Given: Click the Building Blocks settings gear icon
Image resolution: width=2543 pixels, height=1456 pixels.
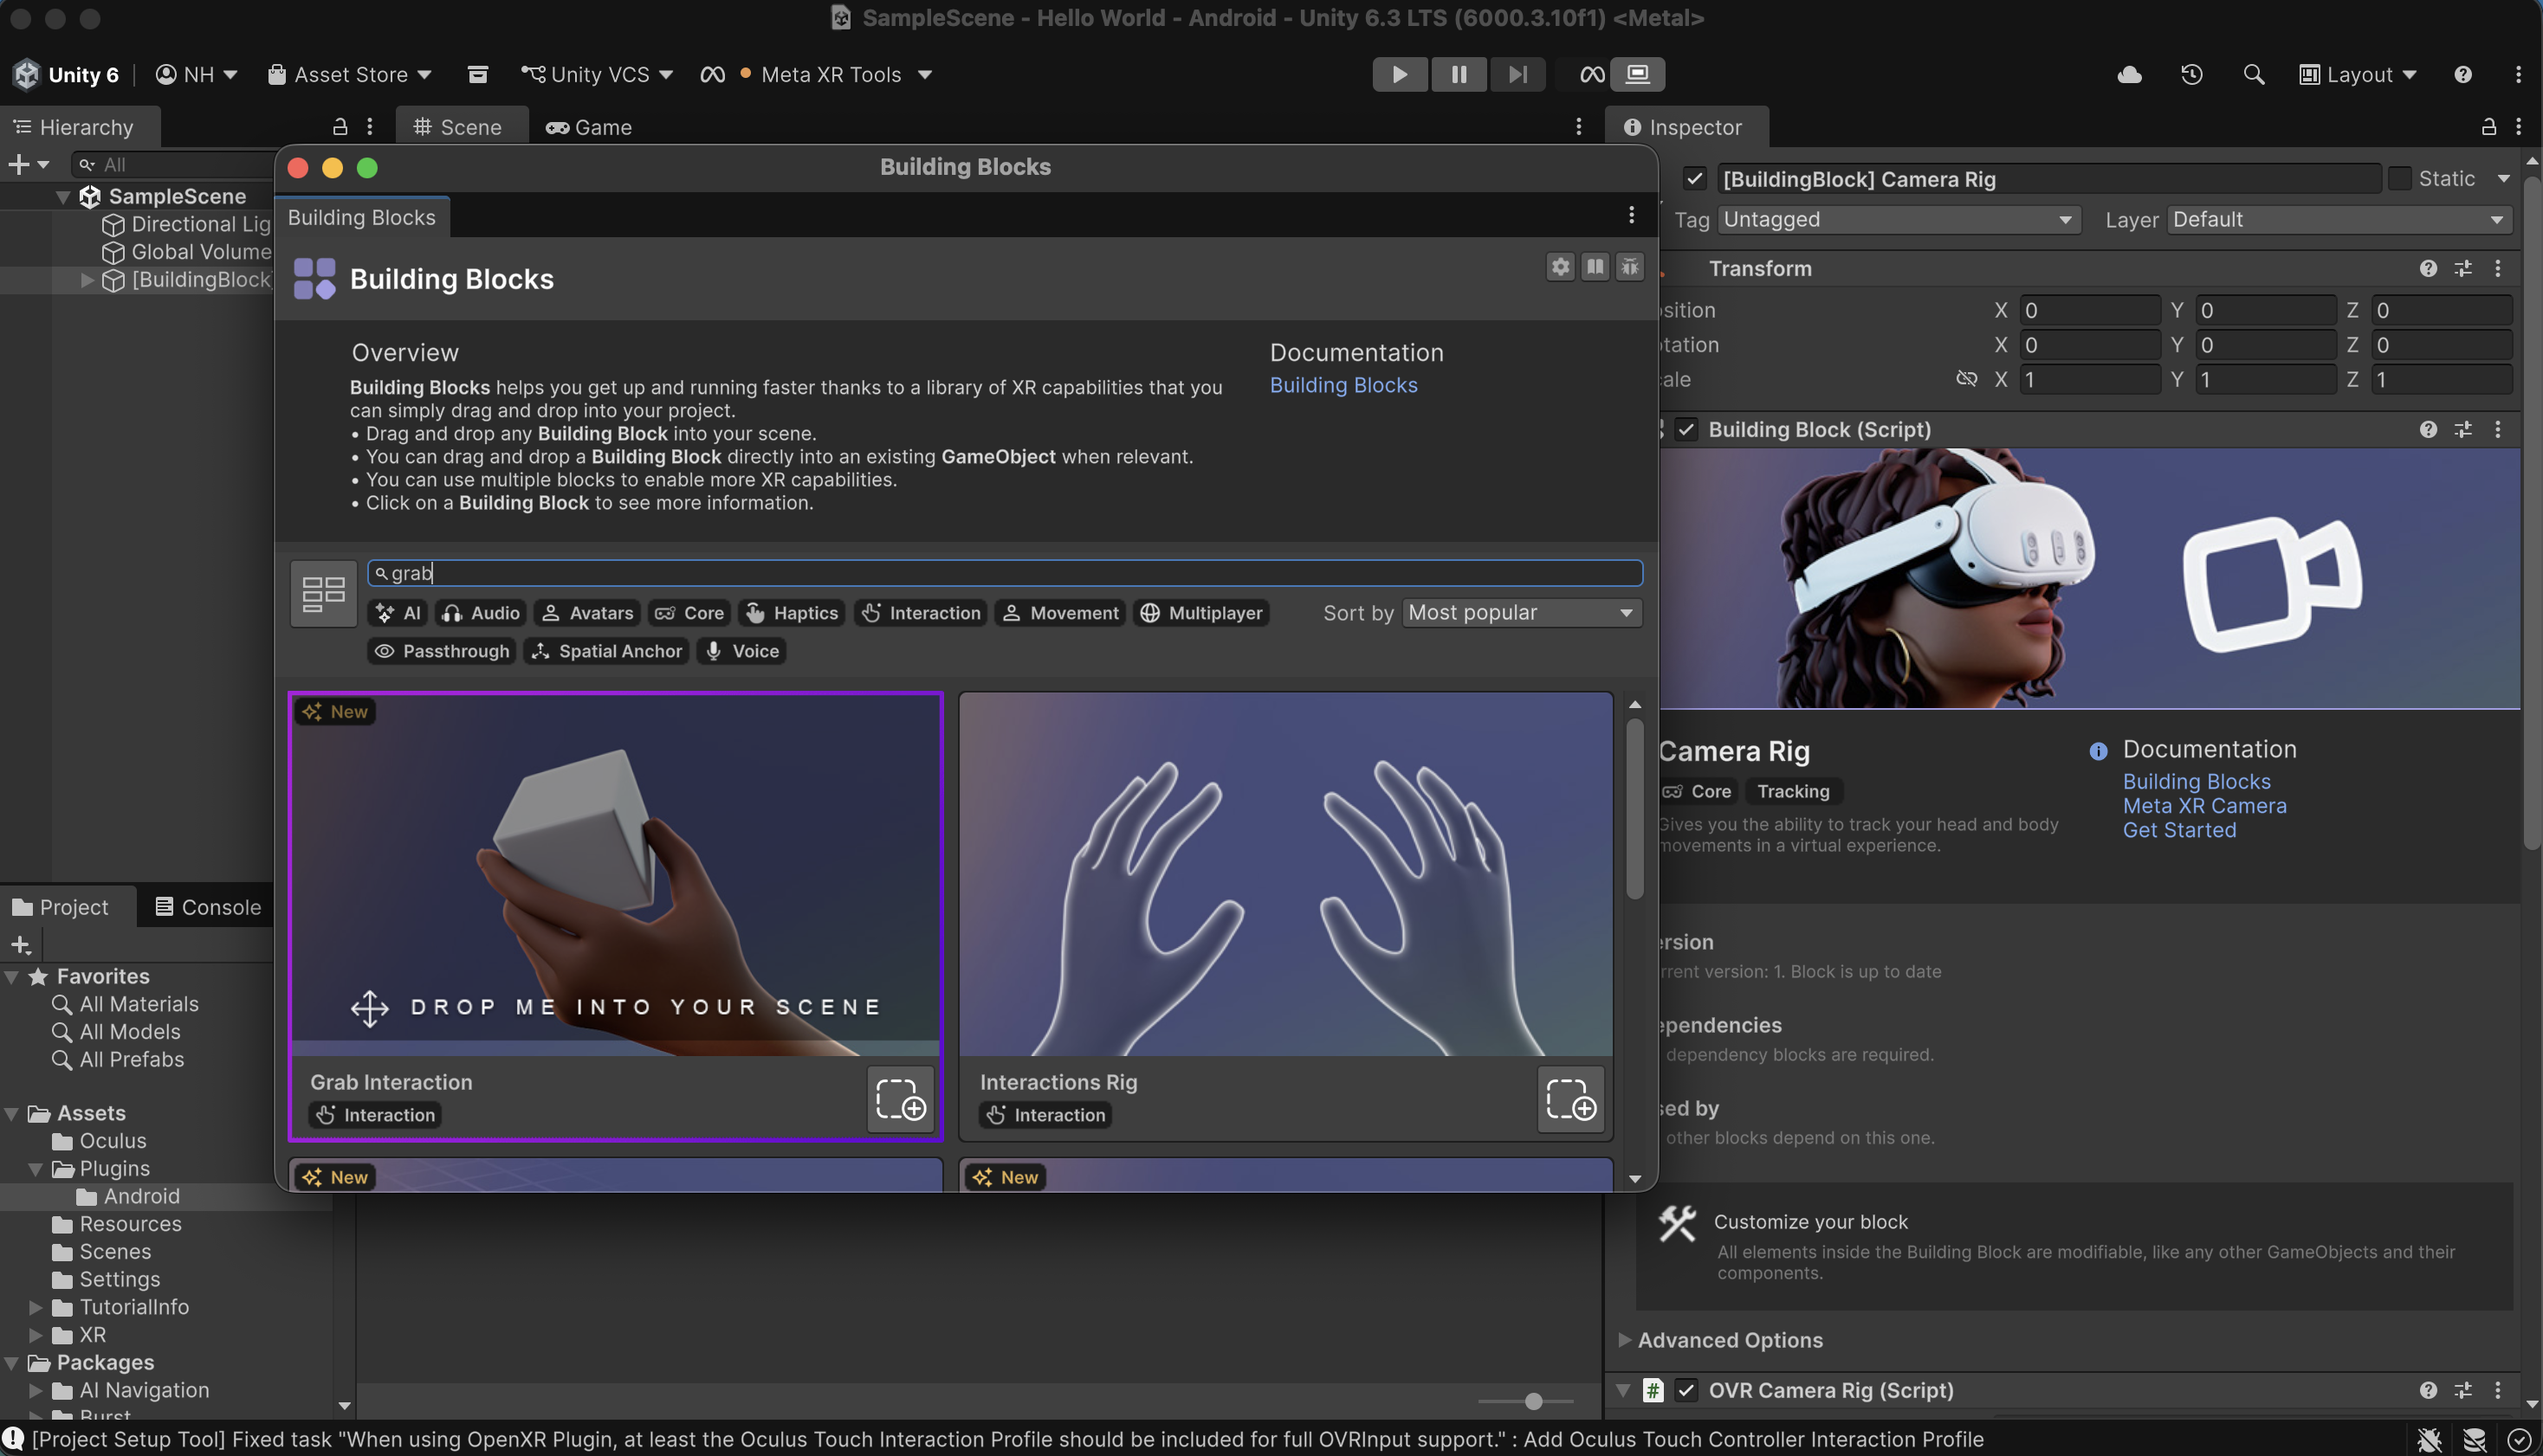Looking at the screenshot, I should (x=1560, y=267).
